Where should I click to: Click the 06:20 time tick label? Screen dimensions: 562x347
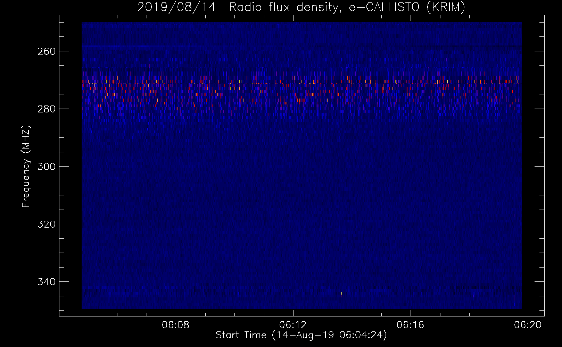[x=528, y=325]
